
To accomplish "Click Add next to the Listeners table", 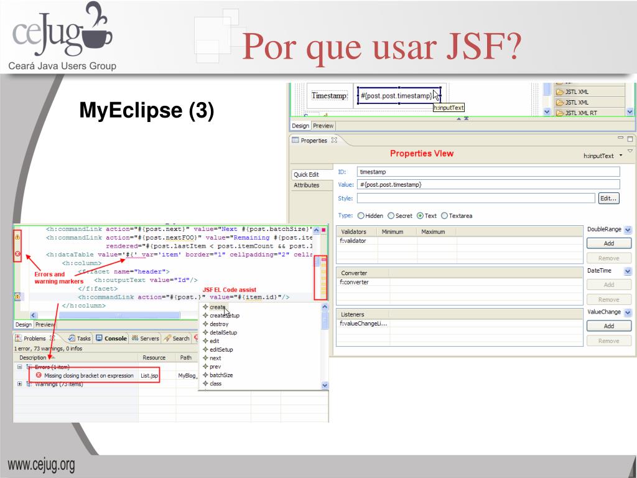I will click(x=609, y=326).
